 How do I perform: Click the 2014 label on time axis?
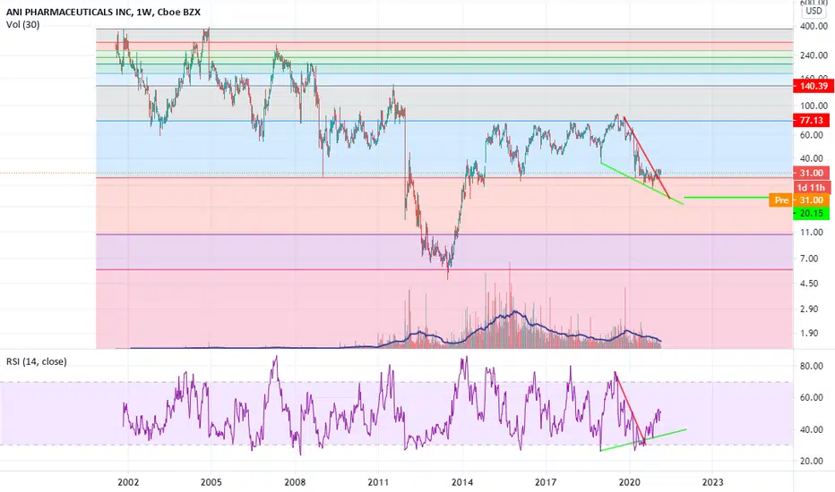click(x=461, y=482)
